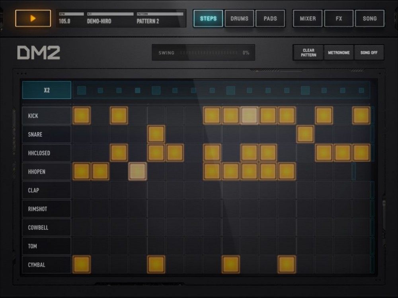Clear the pattern with CLEAR PATTERN
Screen dimensions: 398x298
(308, 52)
